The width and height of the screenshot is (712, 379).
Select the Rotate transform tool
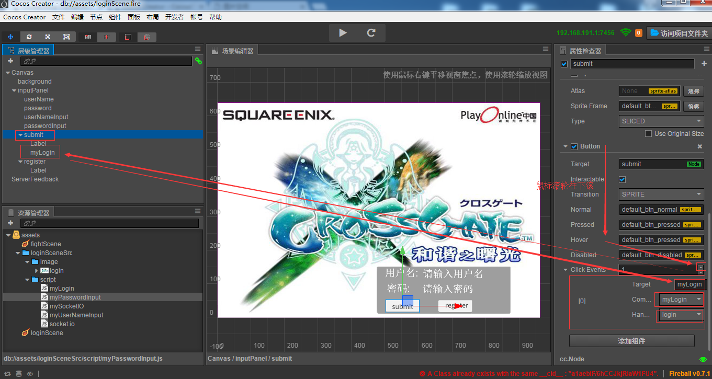pyautogui.click(x=29, y=37)
